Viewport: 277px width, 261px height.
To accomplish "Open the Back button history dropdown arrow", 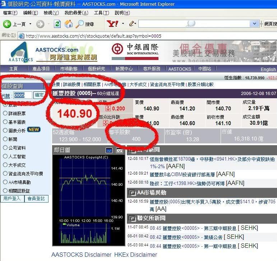I will tap(31, 24).
